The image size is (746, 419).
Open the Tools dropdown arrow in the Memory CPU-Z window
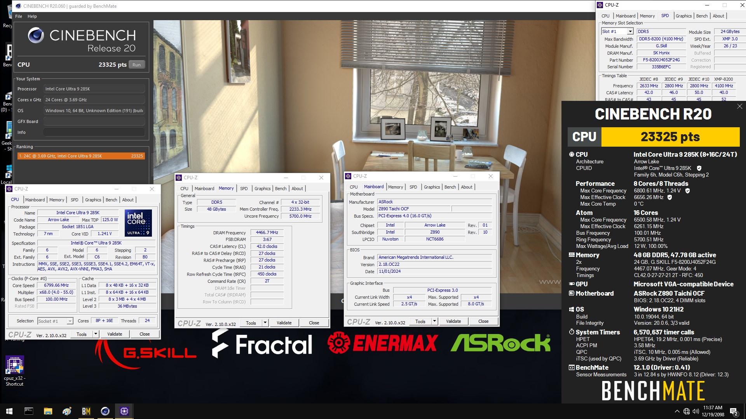tap(265, 323)
